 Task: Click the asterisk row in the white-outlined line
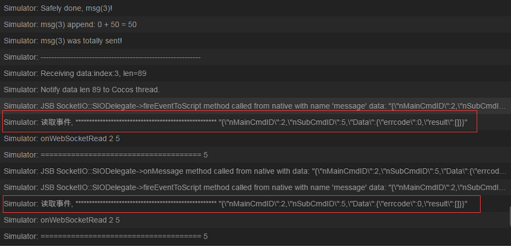pyautogui.click(x=146, y=203)
